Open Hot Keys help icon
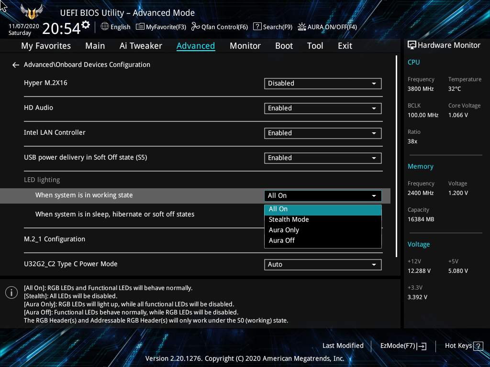This screenshot has height=367, width=490. [x=478, y=346]
